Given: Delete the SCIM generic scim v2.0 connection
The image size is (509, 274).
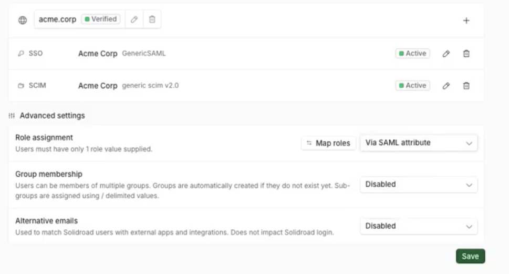Looking at the screenshot, I should pyautogui.click(x=466, y=86).
